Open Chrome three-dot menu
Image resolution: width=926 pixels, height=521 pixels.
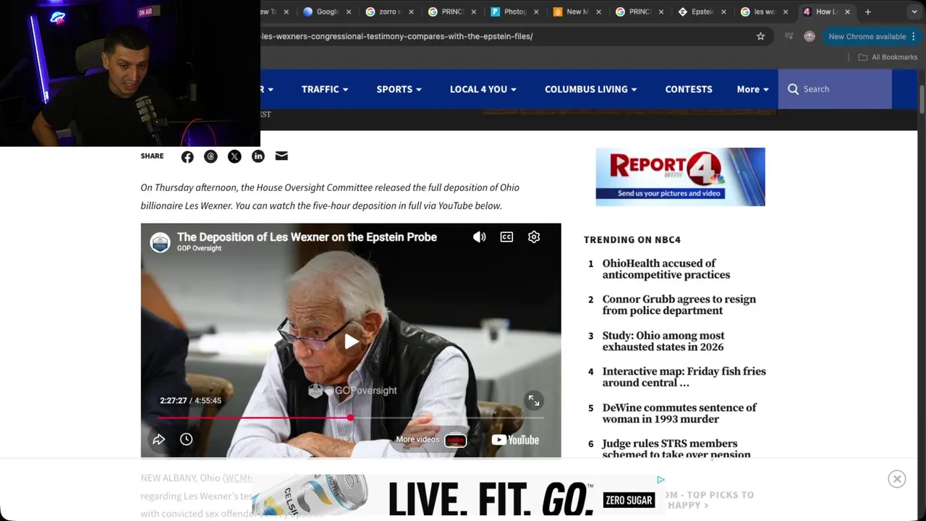(x=914, y=36)
